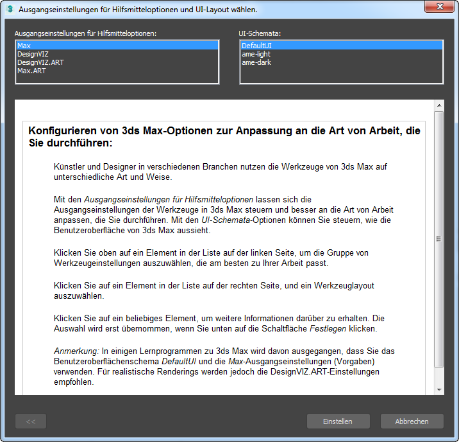Click the scrollbar down arrow
459x442 pixels.
click(x=439, y=389)
